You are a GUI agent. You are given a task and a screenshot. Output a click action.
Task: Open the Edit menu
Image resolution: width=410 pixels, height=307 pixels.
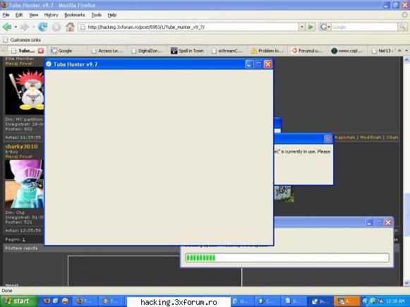pyautogui.click(x=19, y=15)
